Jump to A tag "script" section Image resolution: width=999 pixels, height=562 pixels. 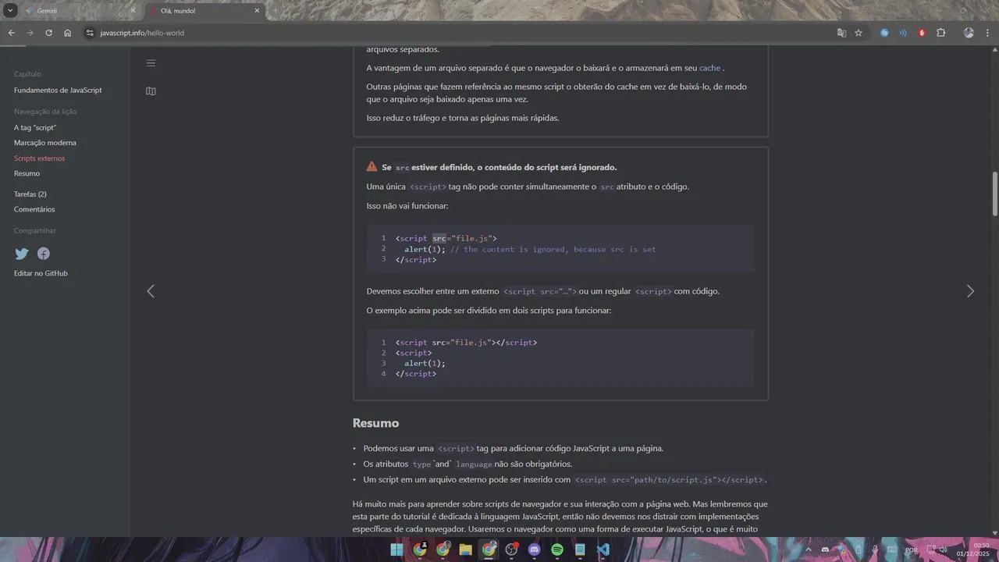click(35, 127)
